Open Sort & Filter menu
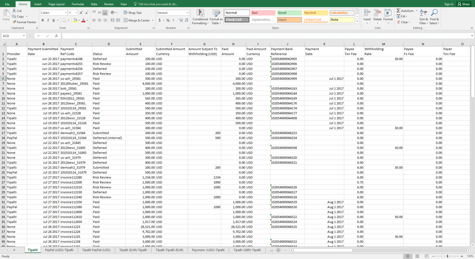This screenshot has height=259, width=475. click(x=424, y=17)
